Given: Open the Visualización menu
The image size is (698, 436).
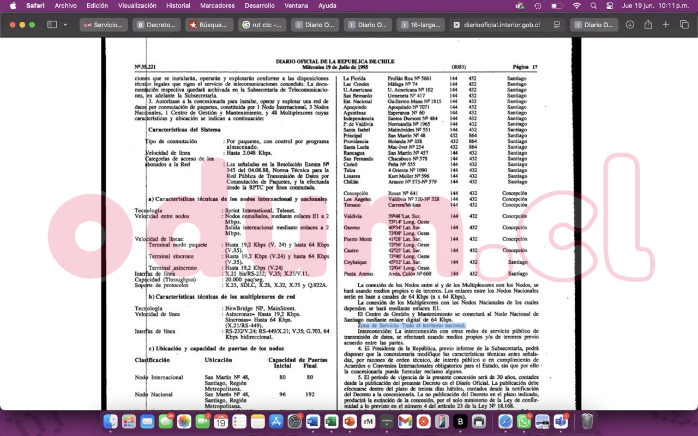Looking at the screenshot, I should click(x=137, y=5).
